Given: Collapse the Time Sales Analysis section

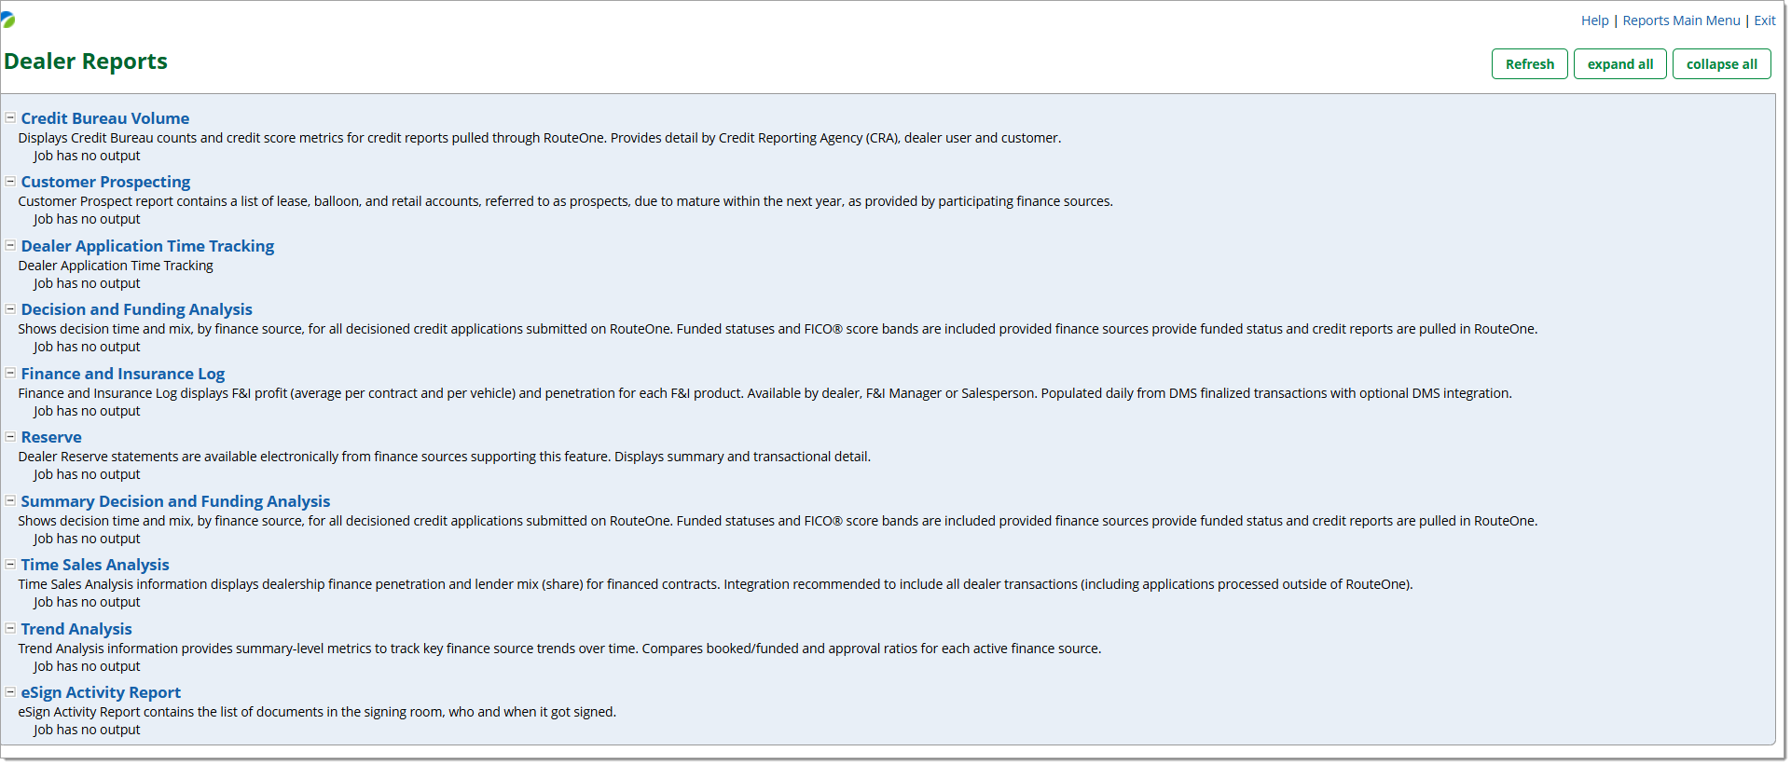Looking at the screenshot, I should coord(10,565).
